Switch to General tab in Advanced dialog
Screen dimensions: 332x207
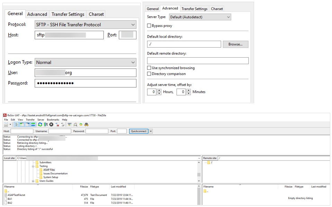coord(153,9)
